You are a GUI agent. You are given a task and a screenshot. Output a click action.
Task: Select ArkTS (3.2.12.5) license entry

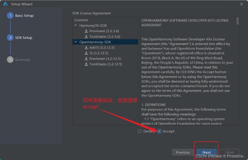pyautogui.click(x=101, y=48)
